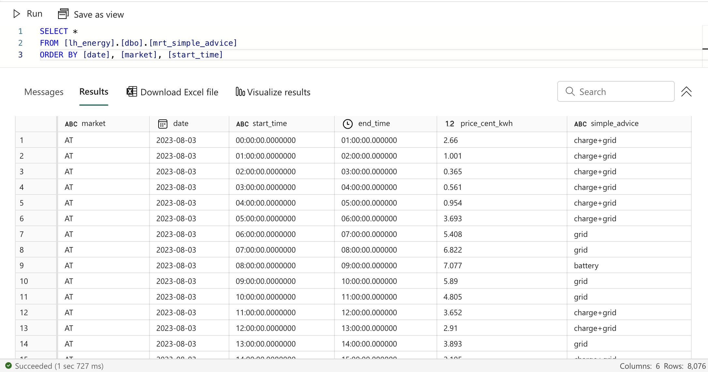Viewport: 708px width, 372px height.
Task: Click Save as view
Action: 99,14
